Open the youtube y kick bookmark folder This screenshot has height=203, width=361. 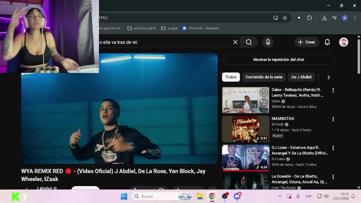142,28
